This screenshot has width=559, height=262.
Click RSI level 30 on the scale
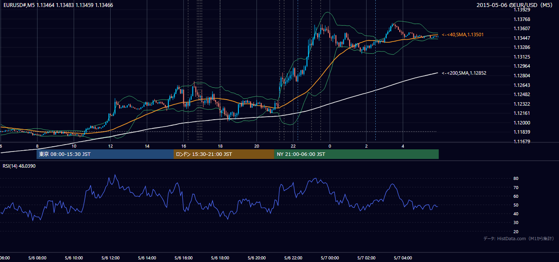516,223
